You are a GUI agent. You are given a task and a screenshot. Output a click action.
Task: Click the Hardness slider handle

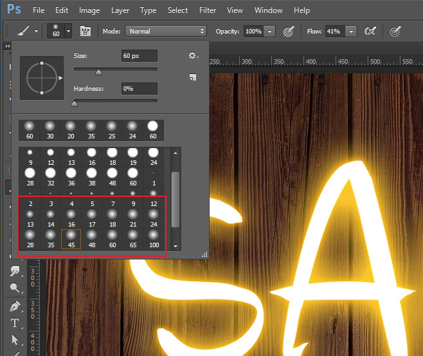pos(74,104)
